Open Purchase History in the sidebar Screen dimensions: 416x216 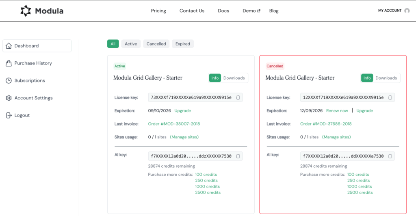pyautogui.click(x=33, y=63)
